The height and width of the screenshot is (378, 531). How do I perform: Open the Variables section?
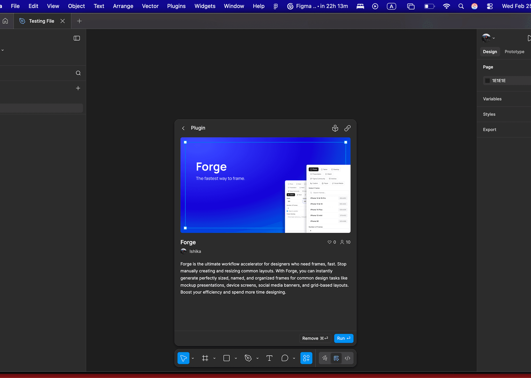pyautogui.click(x=492, y=99)
